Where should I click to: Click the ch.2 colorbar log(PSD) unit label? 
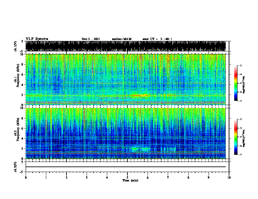tap(244, 139)
